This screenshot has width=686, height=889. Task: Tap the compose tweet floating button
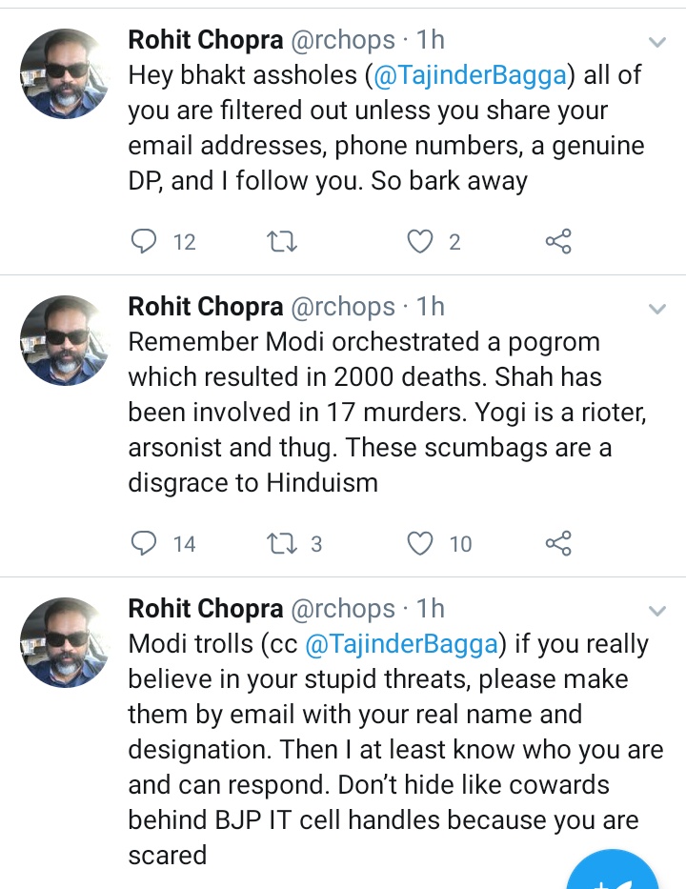point(615,872)
